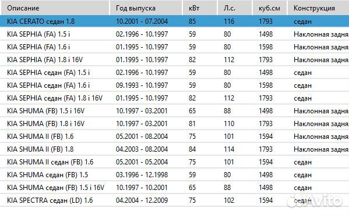Click the 85 кВт value cell

click(x=192, y=21)
